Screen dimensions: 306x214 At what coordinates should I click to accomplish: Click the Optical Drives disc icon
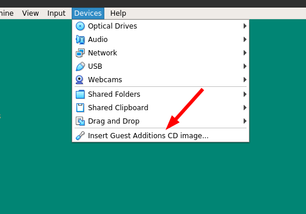click(80, 26)
